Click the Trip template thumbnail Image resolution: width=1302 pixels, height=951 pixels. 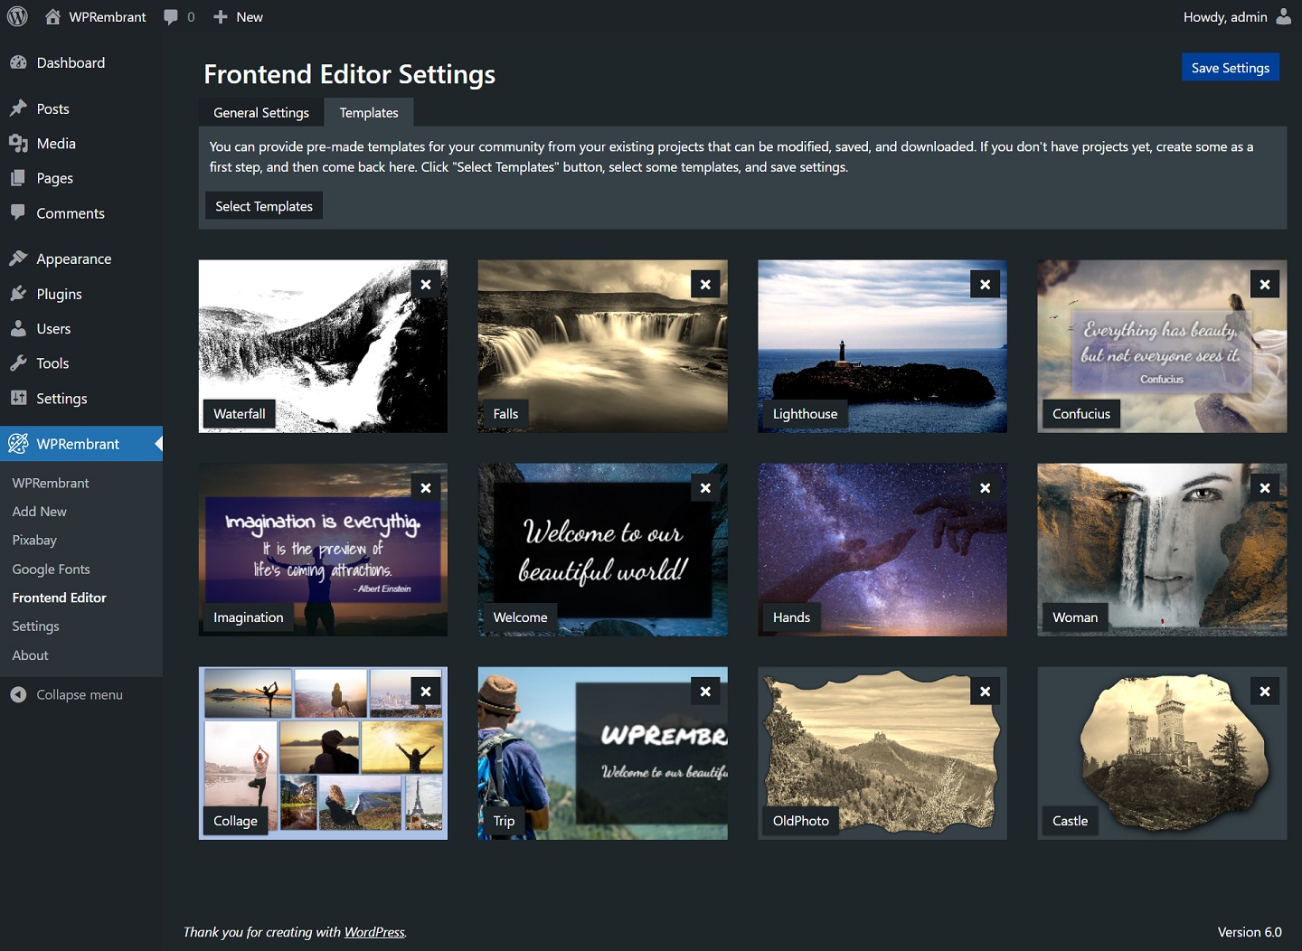pyautogui.click(x=602, y=753)
